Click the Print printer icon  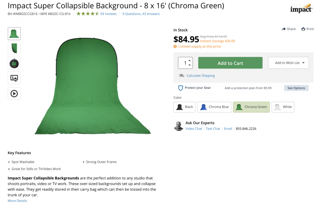click(303, 29)
